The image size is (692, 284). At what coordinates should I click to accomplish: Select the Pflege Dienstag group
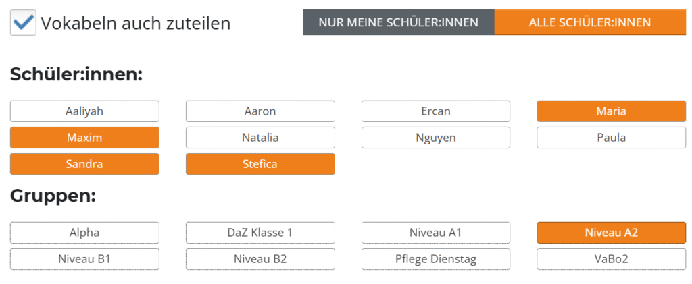click(x=435, y=259)
